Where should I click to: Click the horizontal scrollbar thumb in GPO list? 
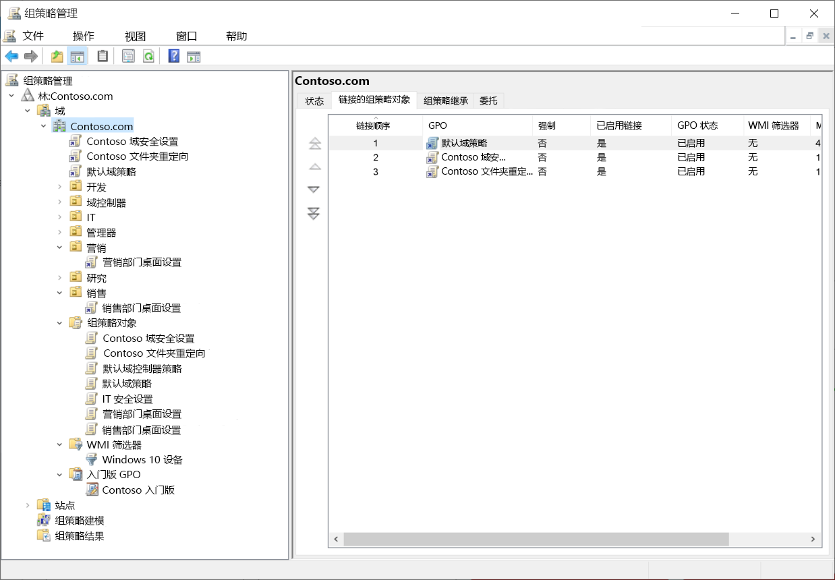click(536, 539)
